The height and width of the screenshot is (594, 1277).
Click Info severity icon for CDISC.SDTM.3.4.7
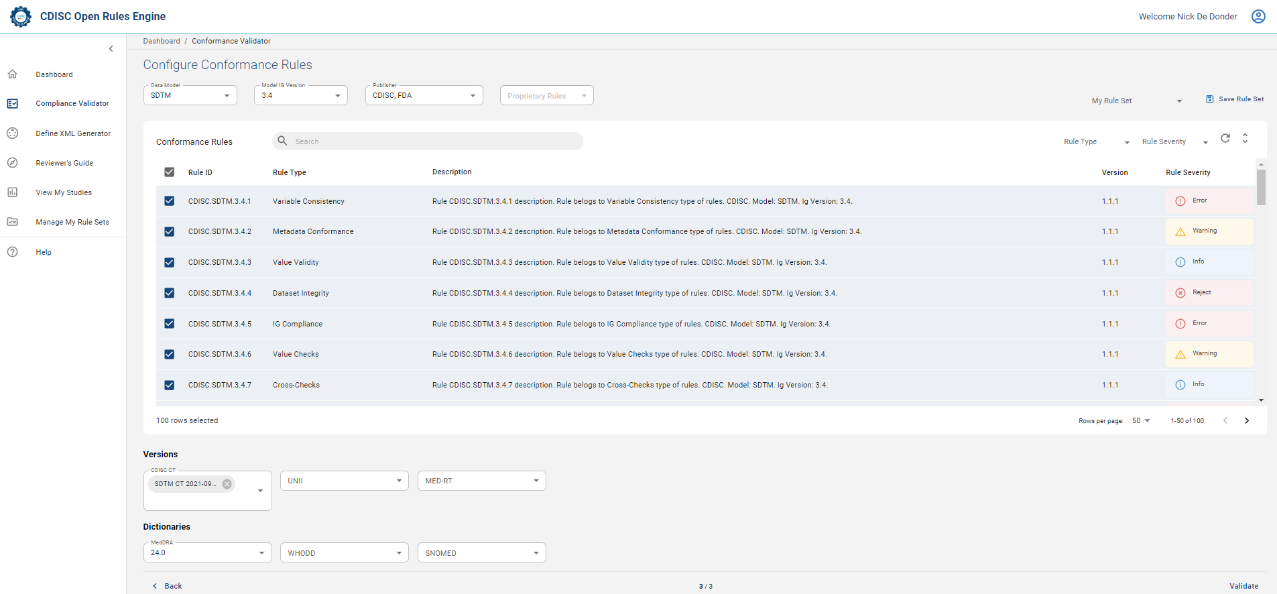1180,385
